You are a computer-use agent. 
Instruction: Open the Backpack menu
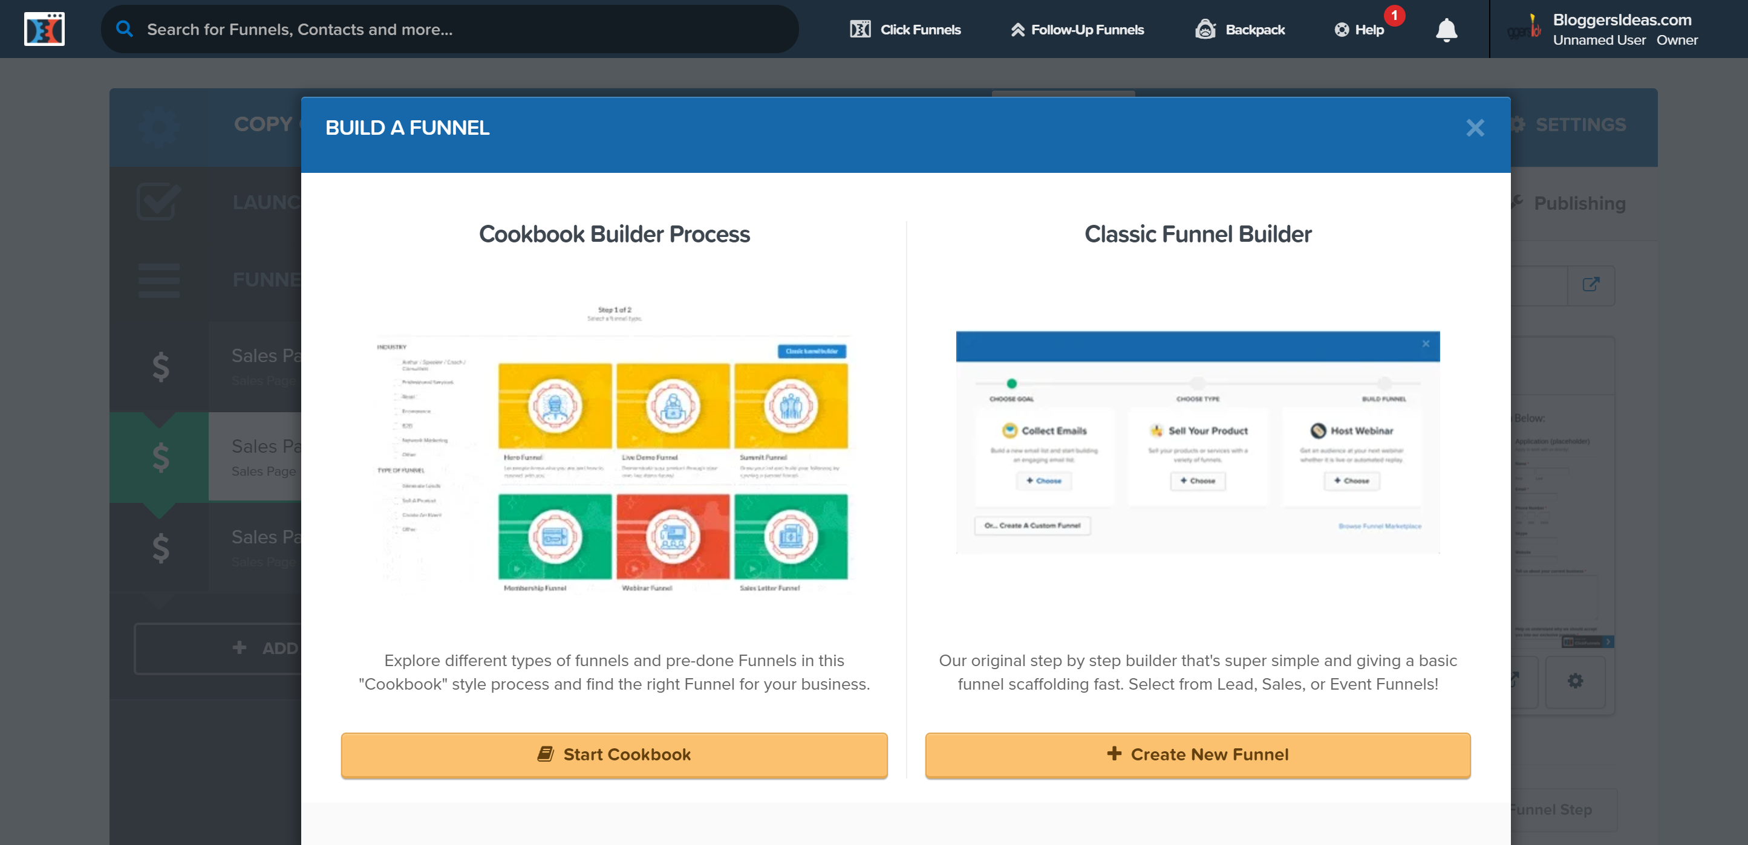[1240, 29]
